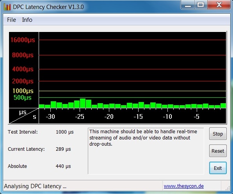233x194 pixels.
Task: Click the Reset button
Action: pyautogui.click(x=218, y=151)
